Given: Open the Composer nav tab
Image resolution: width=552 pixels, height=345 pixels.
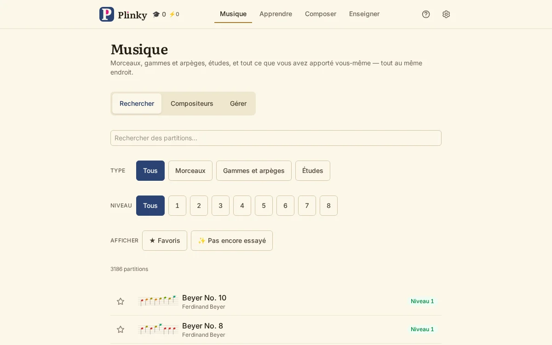Looking at the screenshot, I should click(x=321, y=14).
